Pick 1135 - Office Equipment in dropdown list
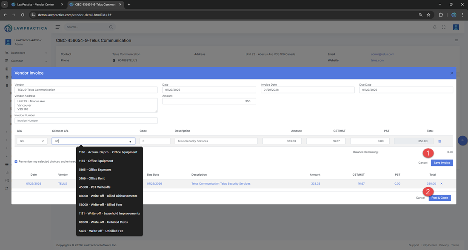468x250 pixels. (96, 161)
